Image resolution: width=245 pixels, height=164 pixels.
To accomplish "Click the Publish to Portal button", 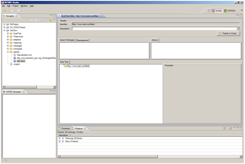I will coord(228,33).
